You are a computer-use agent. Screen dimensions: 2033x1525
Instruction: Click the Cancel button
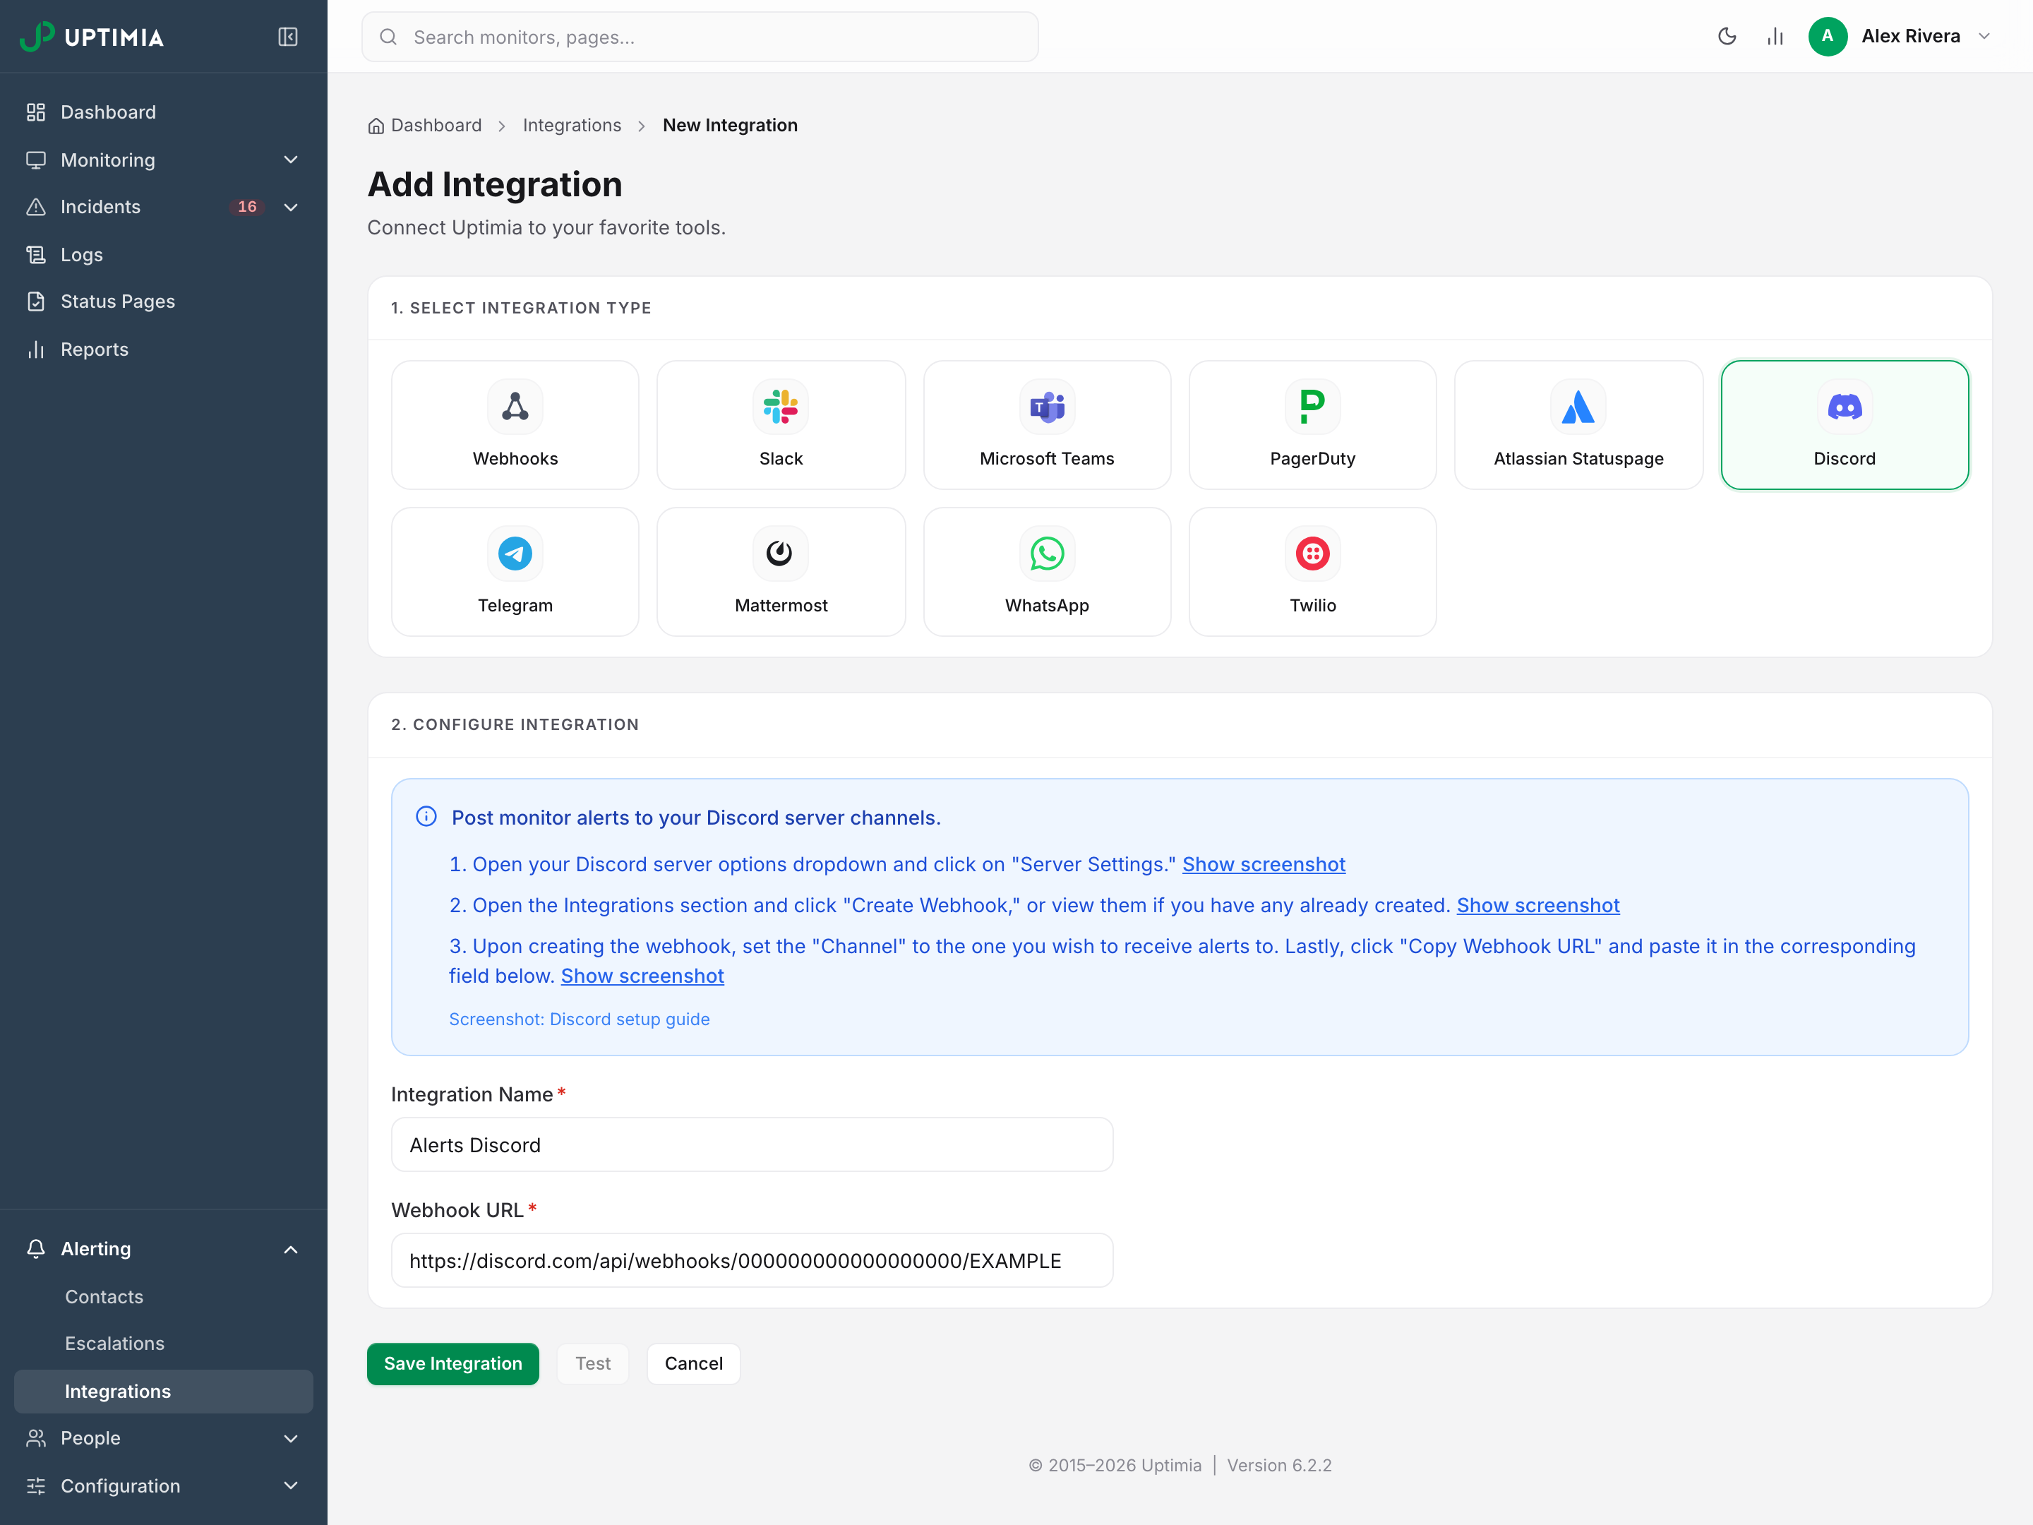click(694, 1363)
